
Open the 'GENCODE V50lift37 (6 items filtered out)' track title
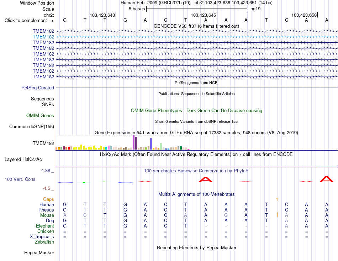pos(196,26)
